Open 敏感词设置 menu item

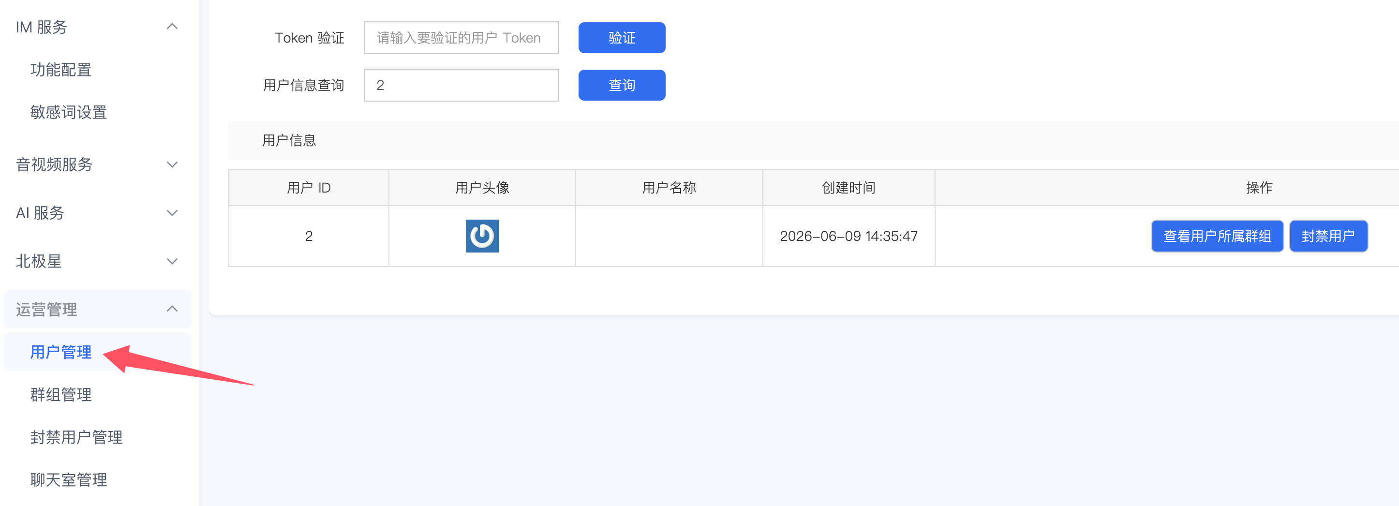point(68,112)
